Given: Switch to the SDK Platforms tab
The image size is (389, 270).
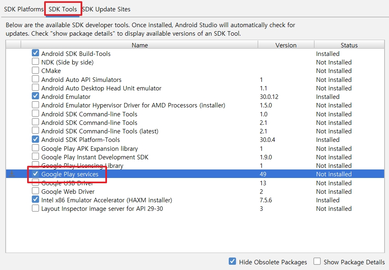Looking at the screenshot, I should coord(24,9).
